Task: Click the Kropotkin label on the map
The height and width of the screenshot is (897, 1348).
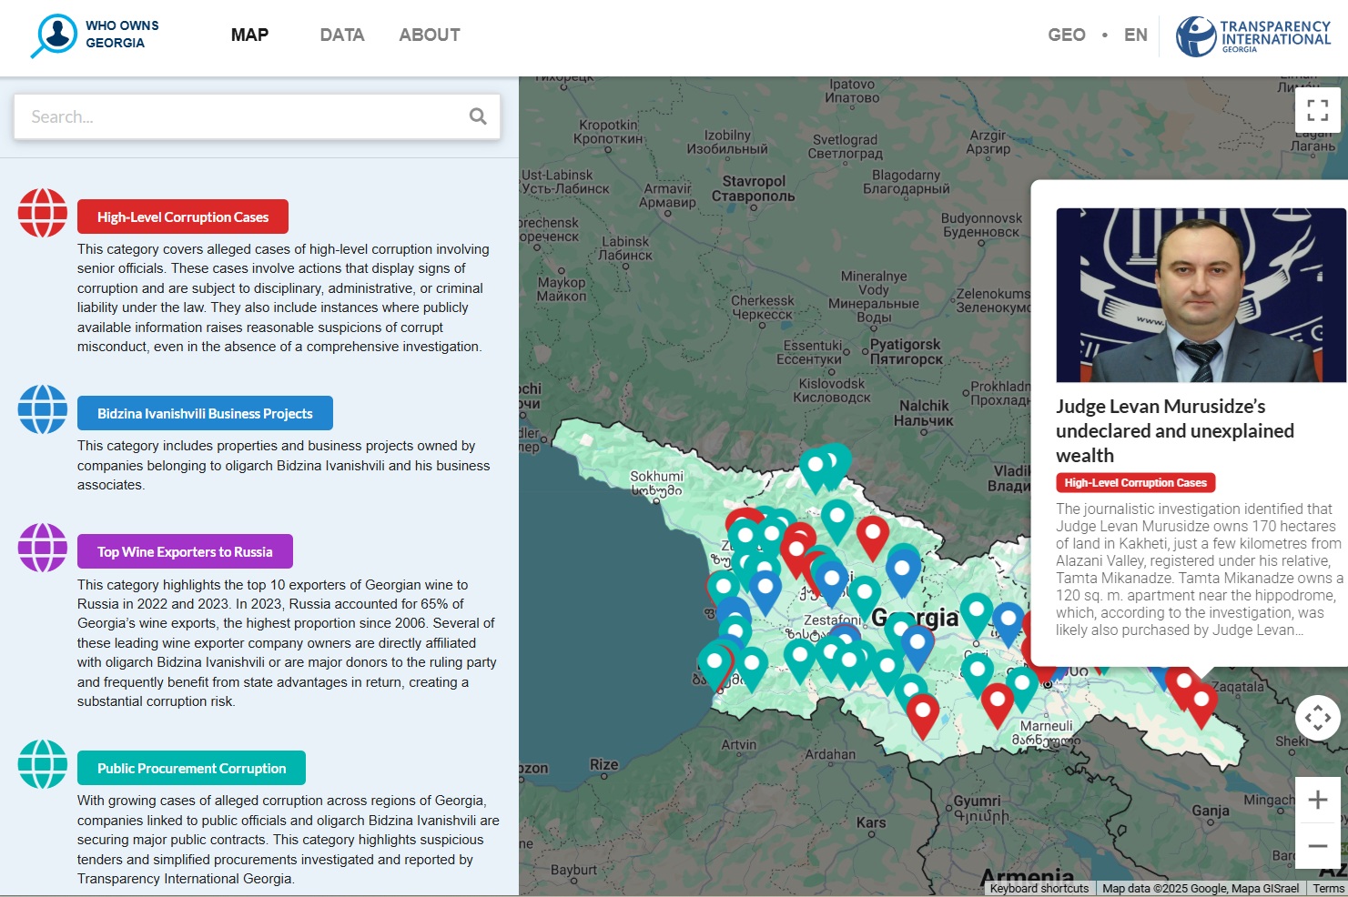Action: tap(608, 132)
